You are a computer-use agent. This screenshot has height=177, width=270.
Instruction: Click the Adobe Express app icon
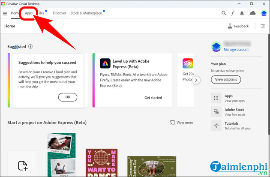pyautogui.click(x=105, y=63)
